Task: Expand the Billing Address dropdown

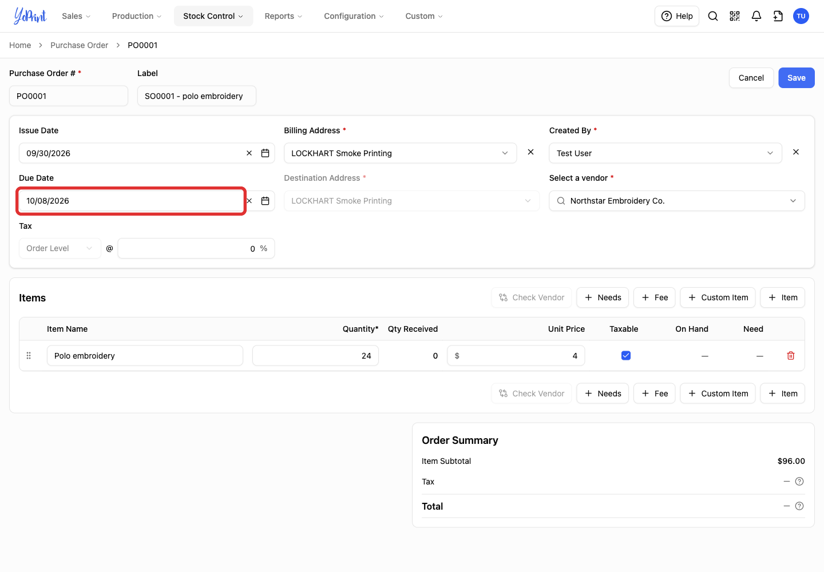Action: pos(401,153)
